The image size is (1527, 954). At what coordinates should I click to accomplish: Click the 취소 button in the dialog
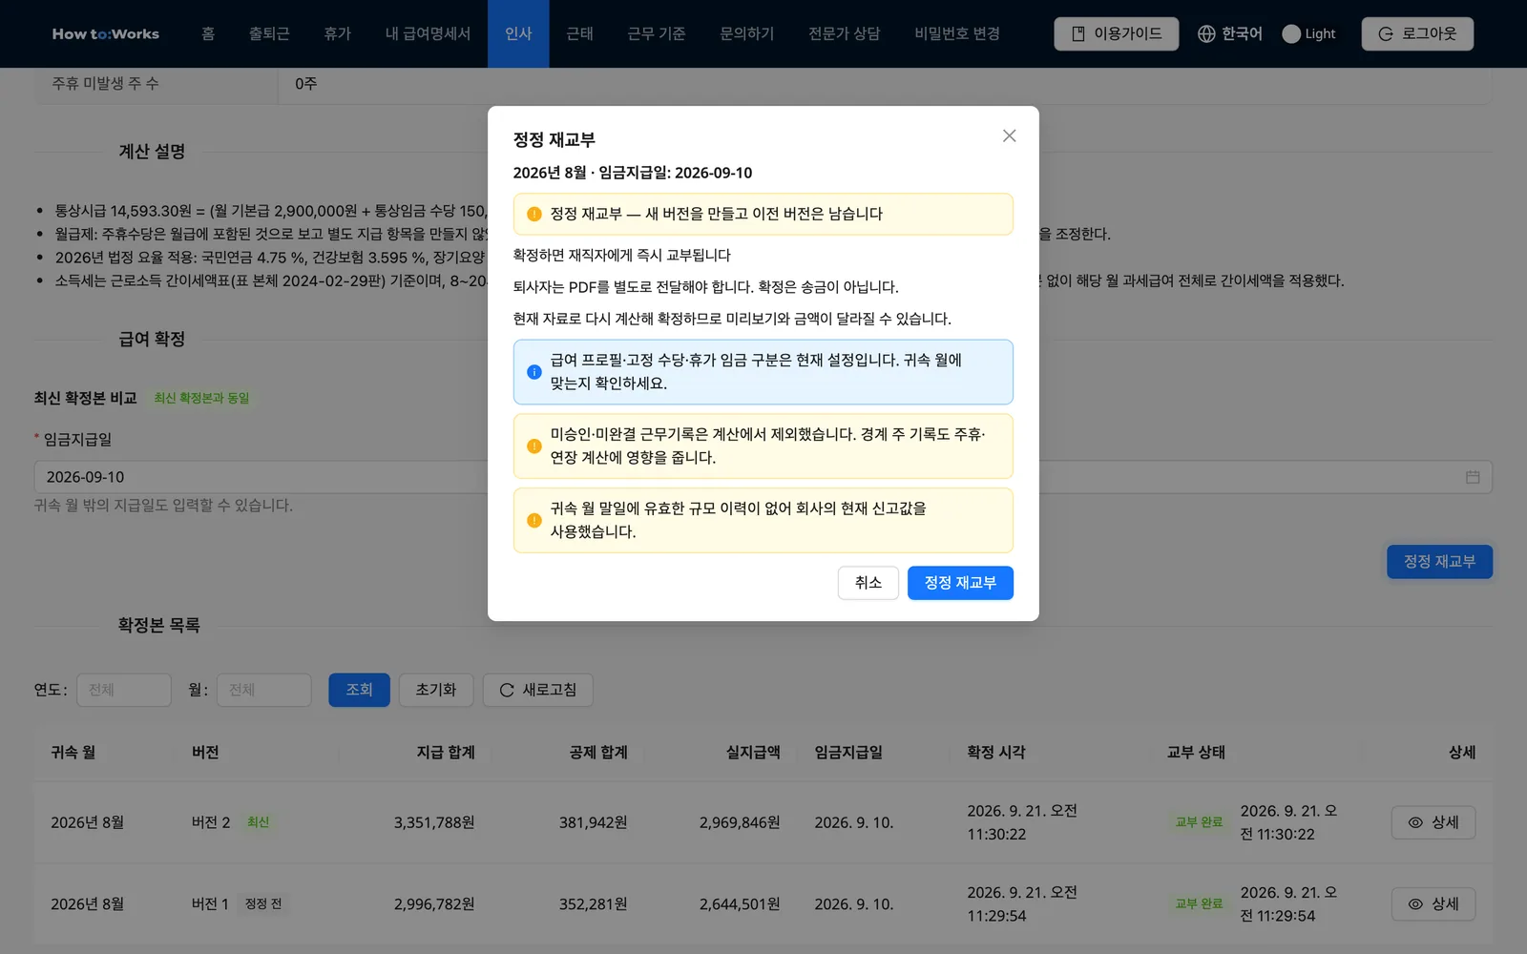click(868, 583)
